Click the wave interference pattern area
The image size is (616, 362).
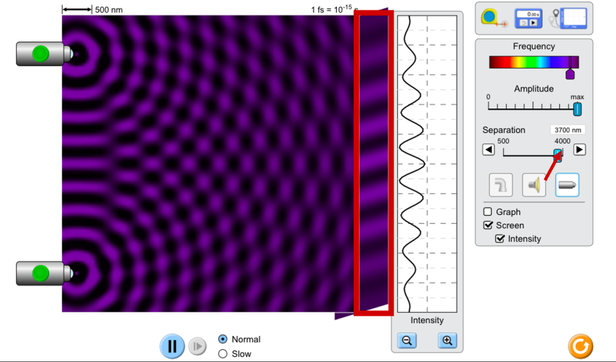(x=208, y=164)
